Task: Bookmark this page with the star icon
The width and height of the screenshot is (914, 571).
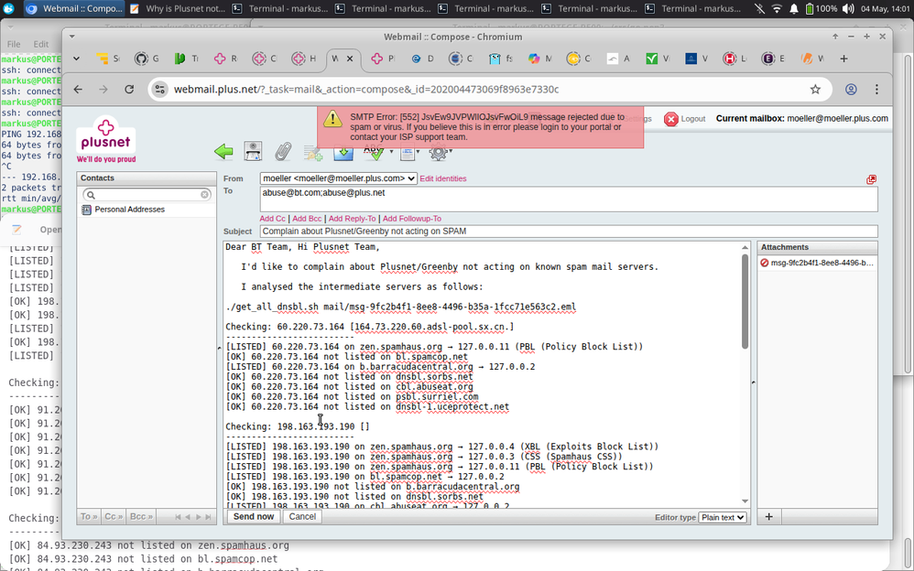Action: click(x=815, y=89)
